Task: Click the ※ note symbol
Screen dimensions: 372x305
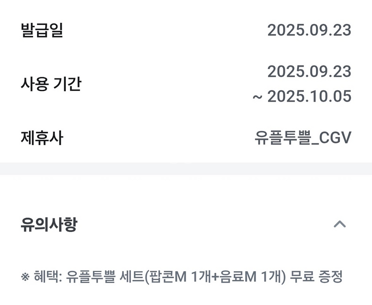Action: (x=25, y=277)
